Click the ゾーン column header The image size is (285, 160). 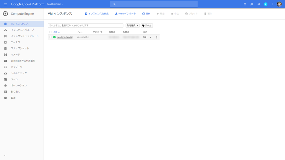tap(79, 32)
